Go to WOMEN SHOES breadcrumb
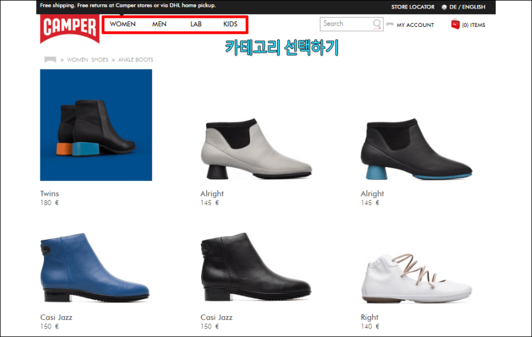 click(x=87, y=60)
